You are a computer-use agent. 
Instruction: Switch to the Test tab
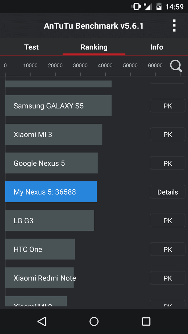point(31,47)
